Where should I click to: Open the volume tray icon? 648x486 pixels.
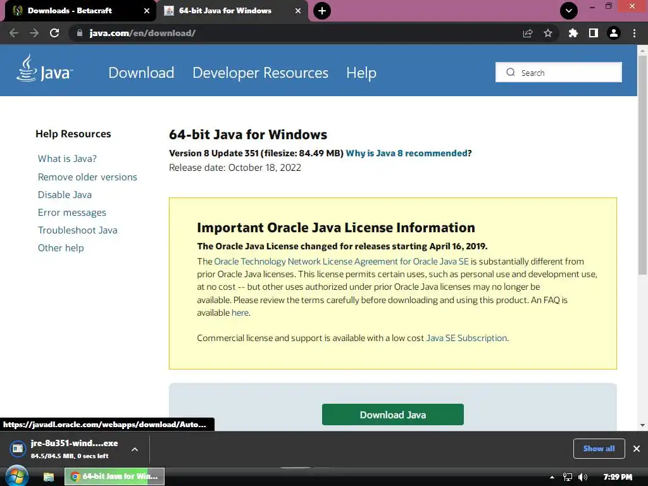coord(583,477)
